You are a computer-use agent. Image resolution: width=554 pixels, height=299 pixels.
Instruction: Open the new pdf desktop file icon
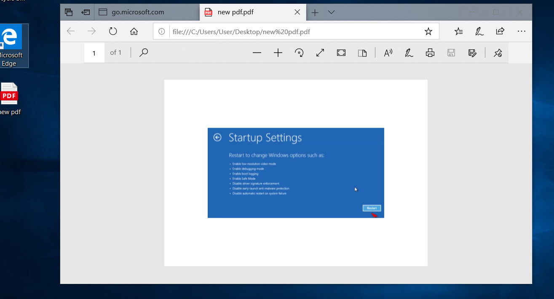9,93
